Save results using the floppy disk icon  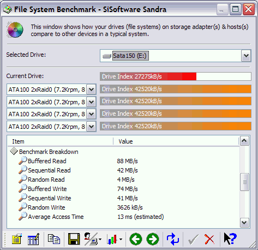[x=74, y=239]
